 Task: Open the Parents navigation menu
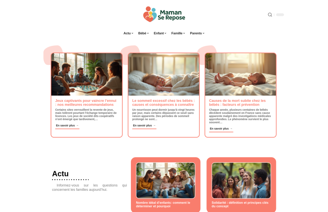(197, 33)
